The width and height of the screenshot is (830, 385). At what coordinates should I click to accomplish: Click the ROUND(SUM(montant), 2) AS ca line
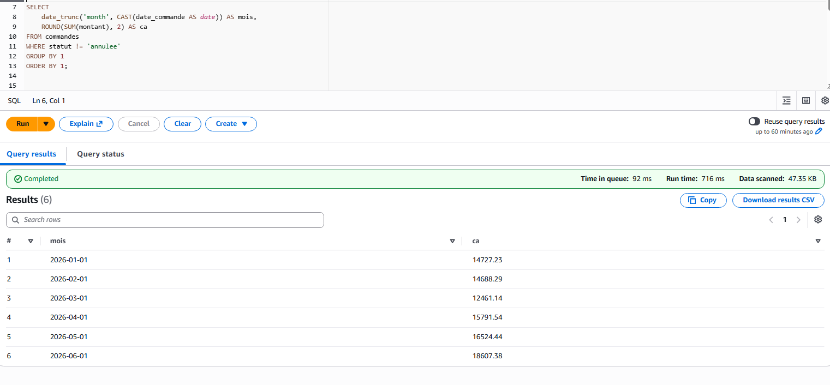(x=94, y=27)
